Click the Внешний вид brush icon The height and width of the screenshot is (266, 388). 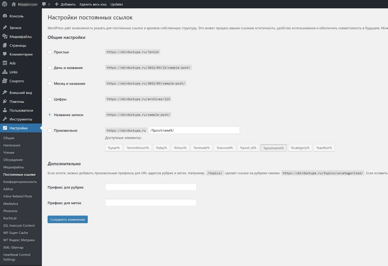pos(5,92)
